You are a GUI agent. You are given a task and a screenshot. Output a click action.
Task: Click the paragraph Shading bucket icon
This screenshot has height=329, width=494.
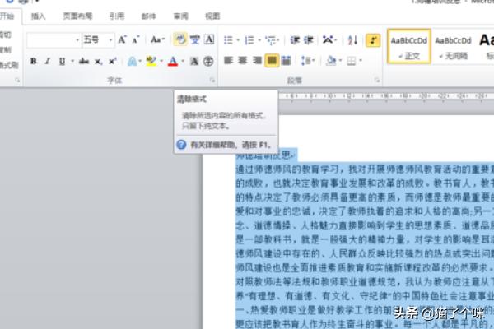331,60
